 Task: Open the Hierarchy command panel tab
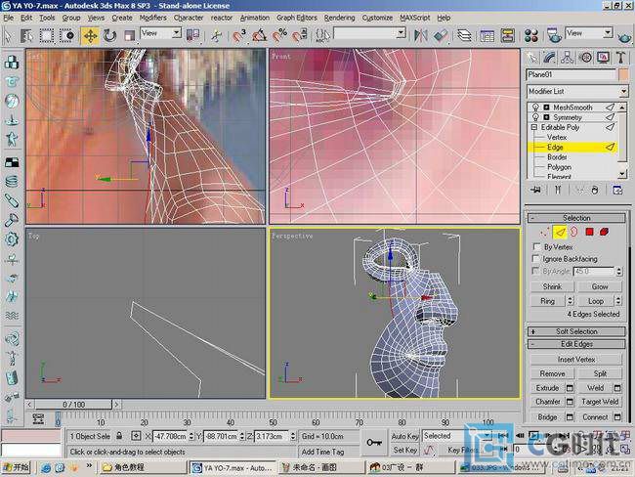(x=568, y=58)
